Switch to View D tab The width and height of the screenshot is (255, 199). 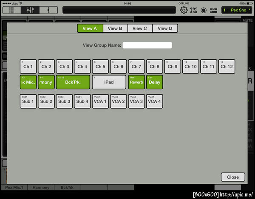click(x=165, y=28)
